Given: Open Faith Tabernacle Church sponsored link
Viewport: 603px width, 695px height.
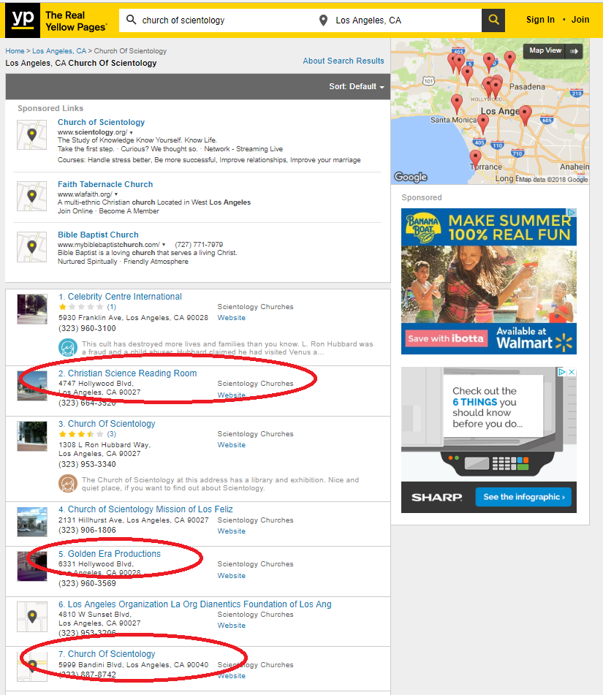Looking at the screenshot, I should point(105,184).
